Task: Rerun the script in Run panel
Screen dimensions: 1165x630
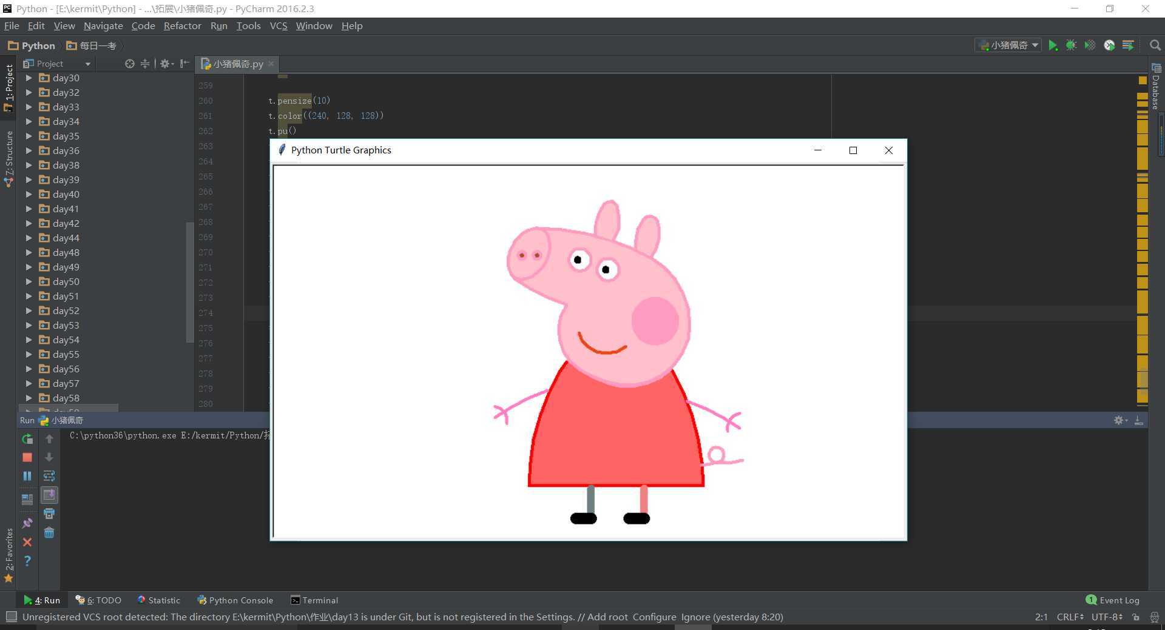Action: click(x=27, y=439)
